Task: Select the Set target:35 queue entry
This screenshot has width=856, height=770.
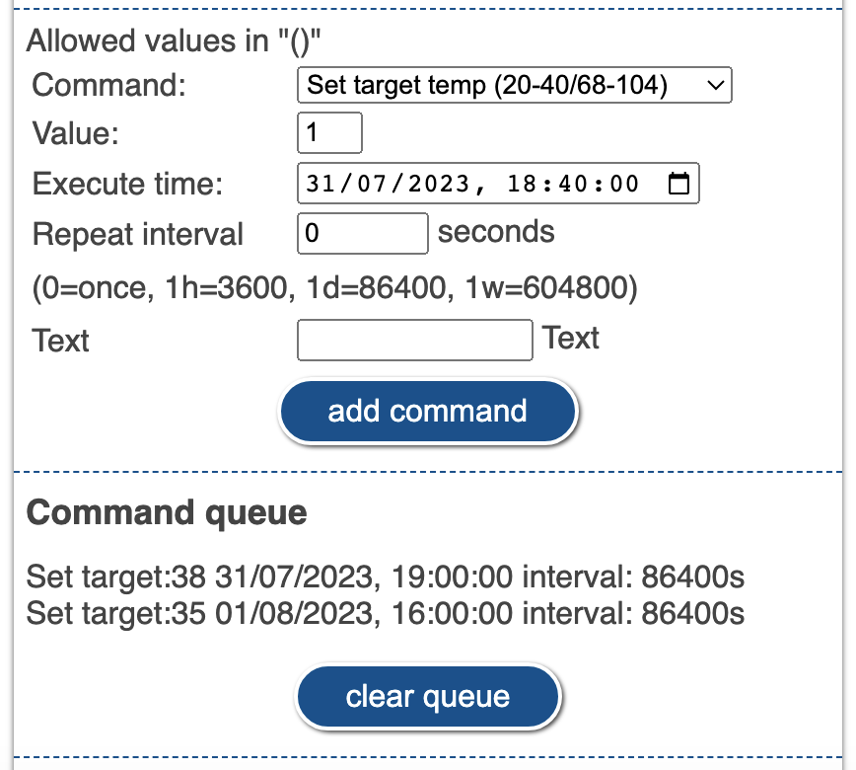Action: pyautogui.click(x=386, y=612)
